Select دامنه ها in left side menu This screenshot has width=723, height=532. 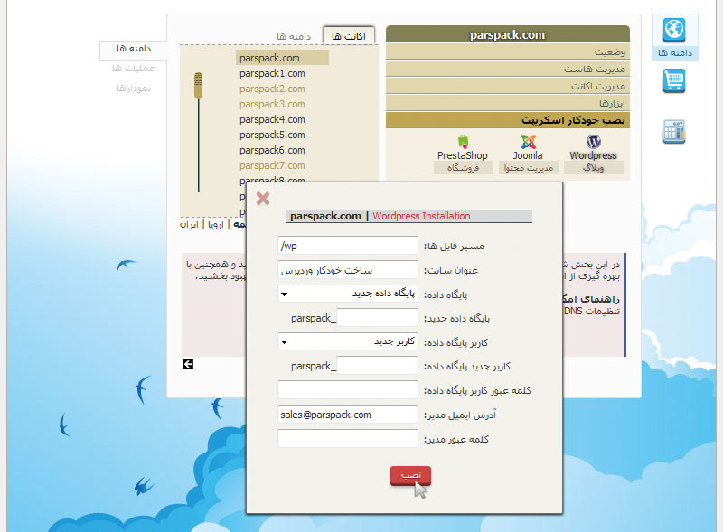(134, 49)
